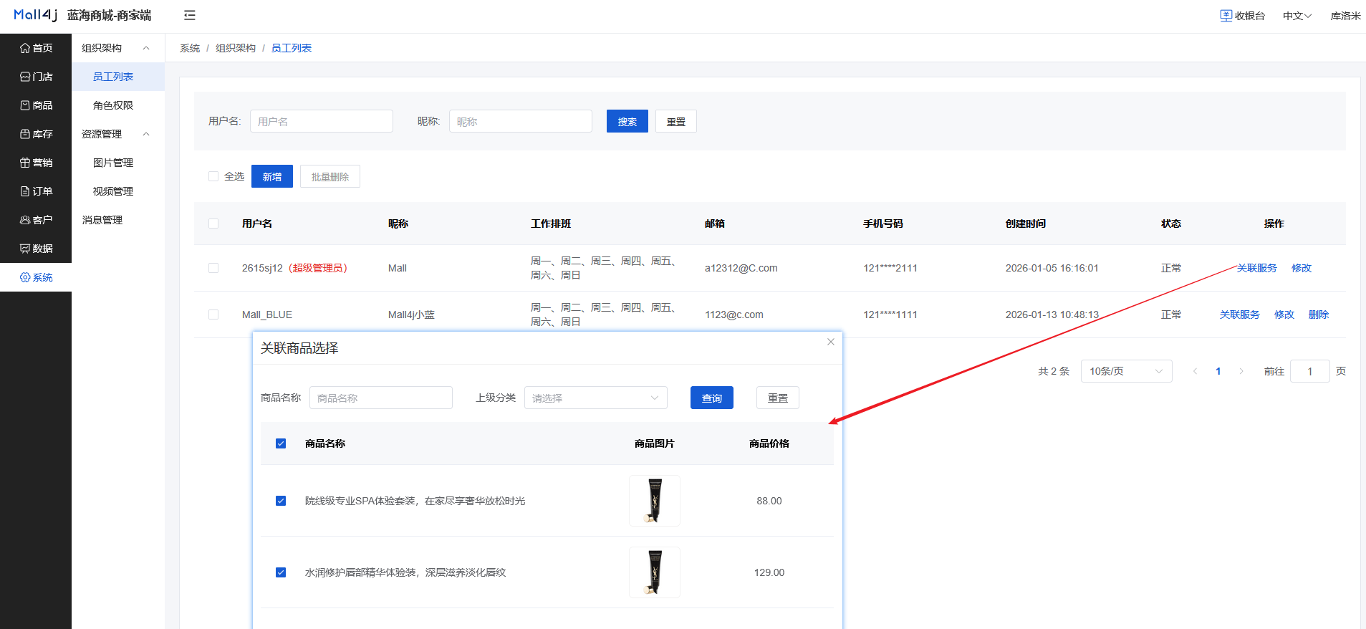Screen dimensions: 1366x629
Task: Focus the 昵称 search field
Action: pyautogui.click(x=521, y=121)
